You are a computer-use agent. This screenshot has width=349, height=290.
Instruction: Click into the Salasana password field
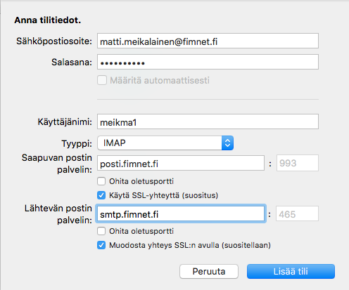208,62
